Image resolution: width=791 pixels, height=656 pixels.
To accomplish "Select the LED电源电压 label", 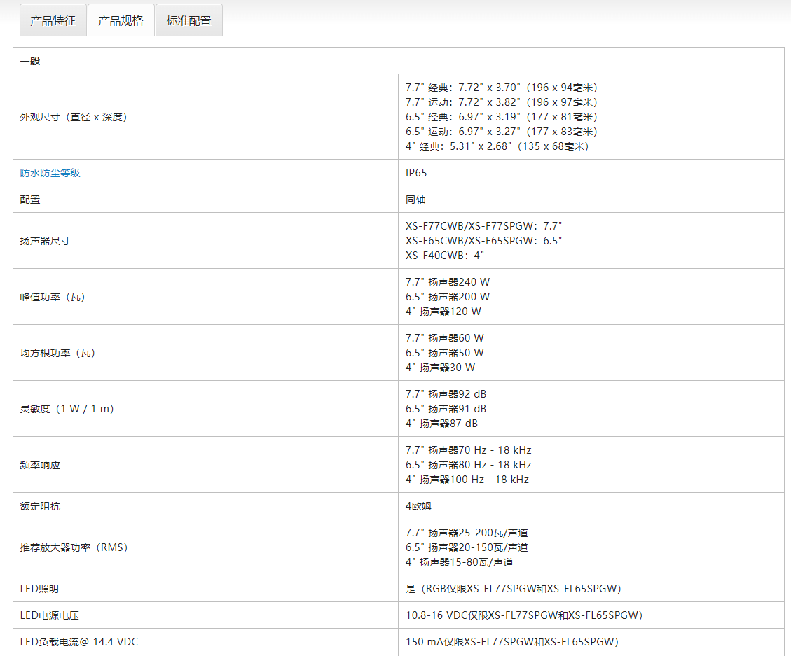I will 50,615.
